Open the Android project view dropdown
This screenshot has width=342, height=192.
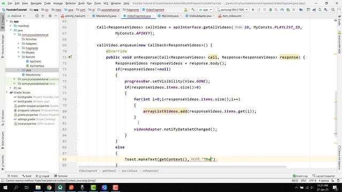pyautogui.click(x=16, y=16)
